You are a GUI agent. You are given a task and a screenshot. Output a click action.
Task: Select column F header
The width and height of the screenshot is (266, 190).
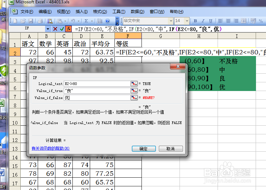pos(128,36)
